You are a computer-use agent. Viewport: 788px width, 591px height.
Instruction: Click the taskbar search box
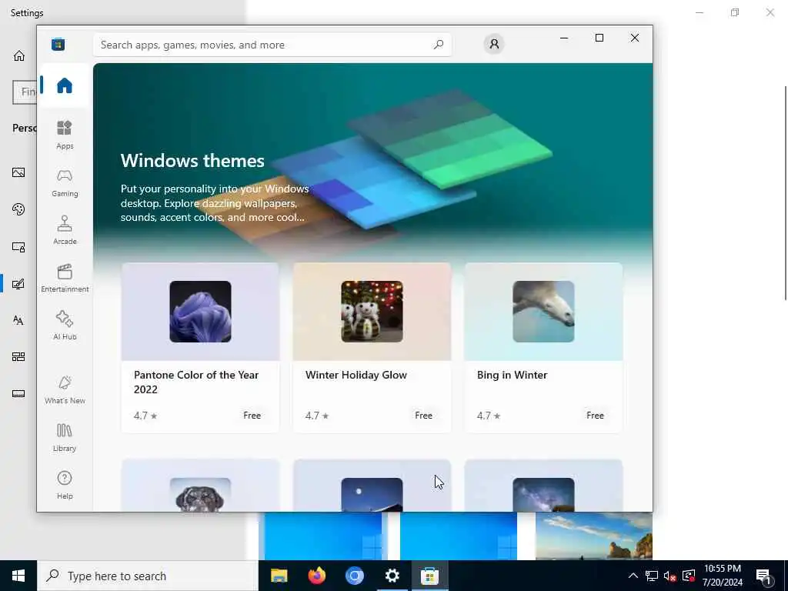point(148,576)
